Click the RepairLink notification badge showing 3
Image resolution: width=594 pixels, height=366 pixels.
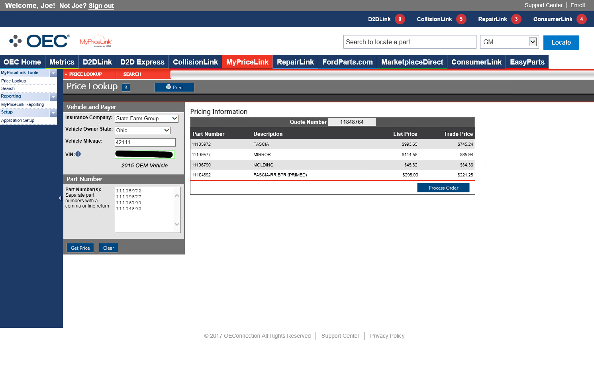[x=516, y=19]
